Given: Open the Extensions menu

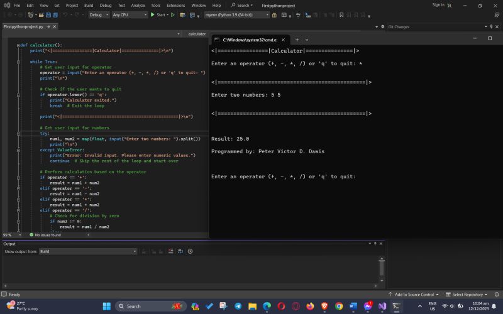Looking at the screenshot, I should (x=176, y=6).
